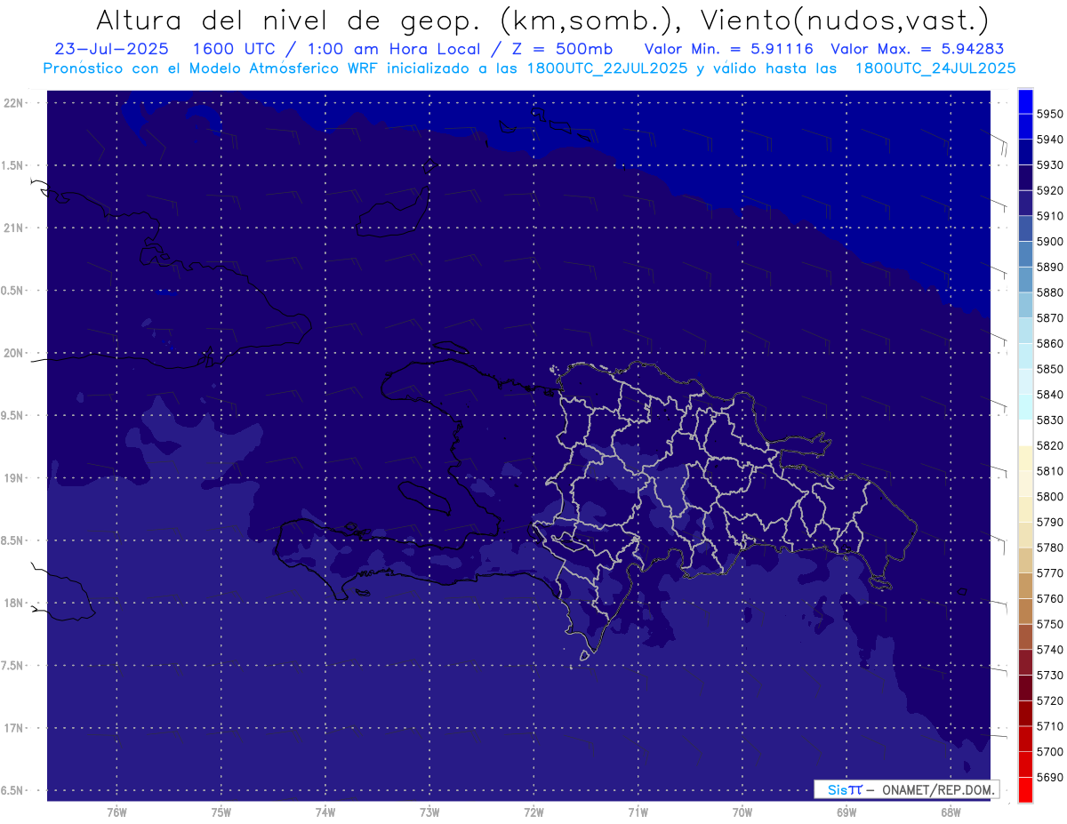Click the legend value '5950'

(1050, 114)
